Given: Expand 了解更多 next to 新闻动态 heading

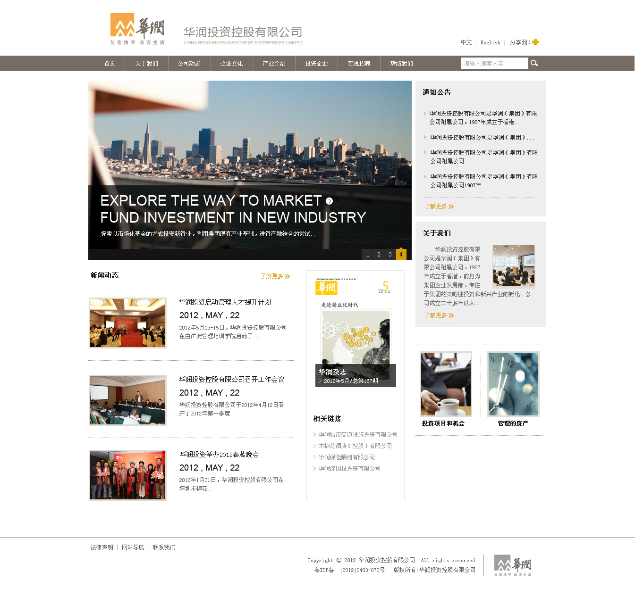Looking at the screenshot, I should [275, 276].
